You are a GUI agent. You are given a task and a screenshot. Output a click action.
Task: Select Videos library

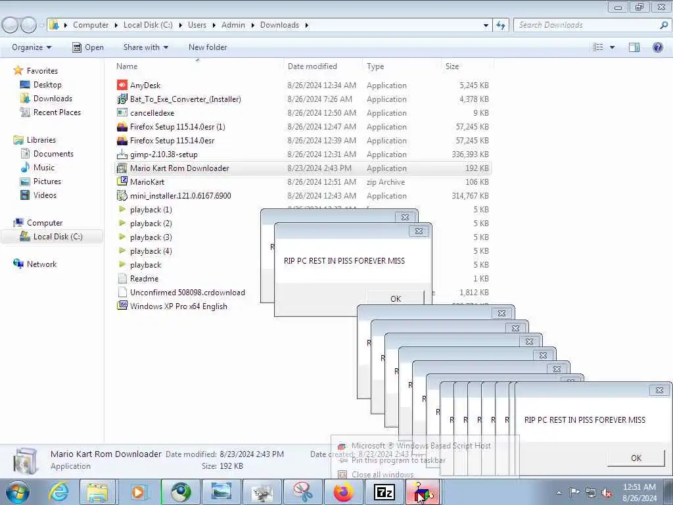45,195
